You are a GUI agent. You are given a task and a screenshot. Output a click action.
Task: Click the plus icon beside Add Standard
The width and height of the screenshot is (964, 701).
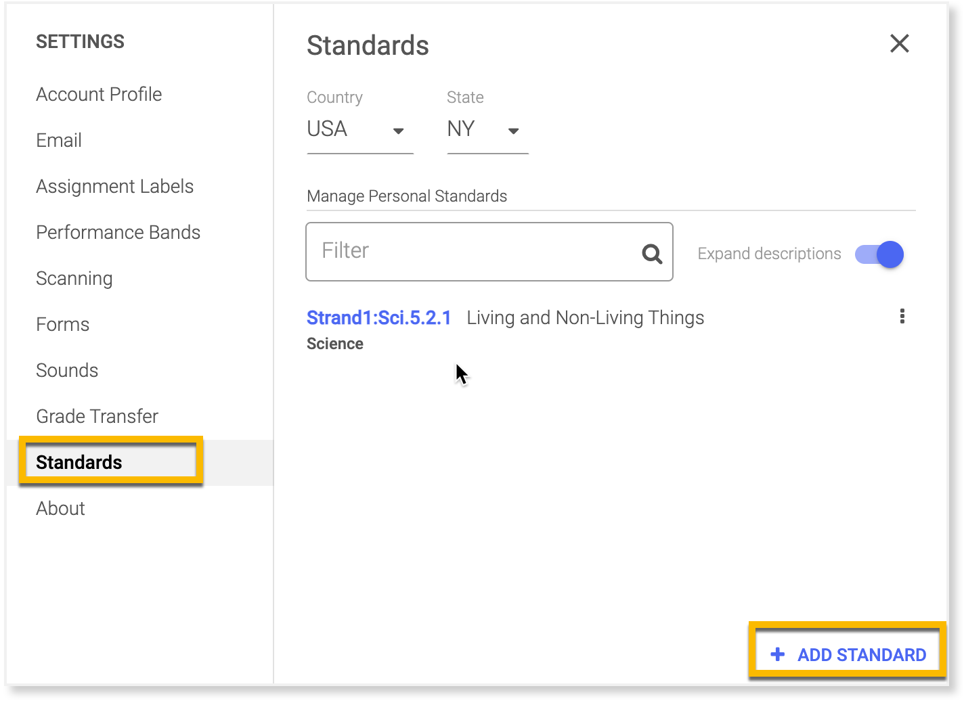(778, 654)
